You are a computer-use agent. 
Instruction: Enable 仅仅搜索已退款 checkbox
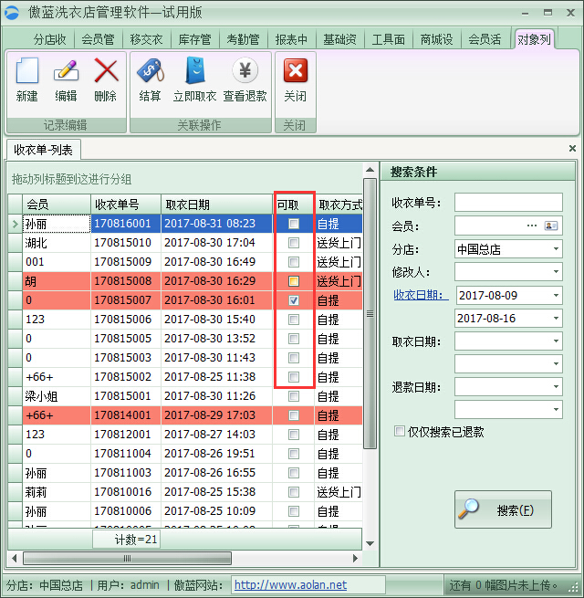(x=399, y=431)
